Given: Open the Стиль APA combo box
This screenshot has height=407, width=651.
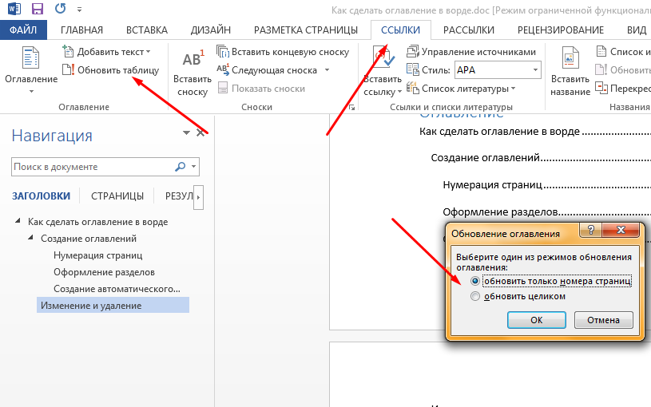Looking at the screenshot, I should pos(498,70).
